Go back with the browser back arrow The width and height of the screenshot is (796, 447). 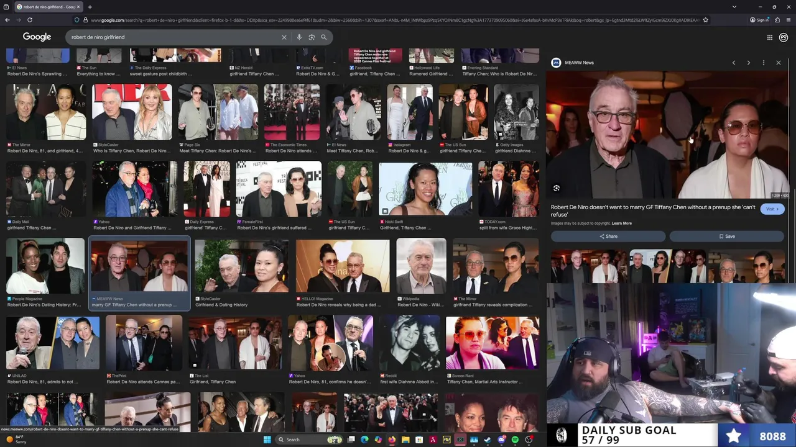click(x=7, y=20)
